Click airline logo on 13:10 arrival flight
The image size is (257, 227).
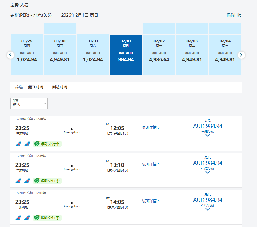(18, 181)
